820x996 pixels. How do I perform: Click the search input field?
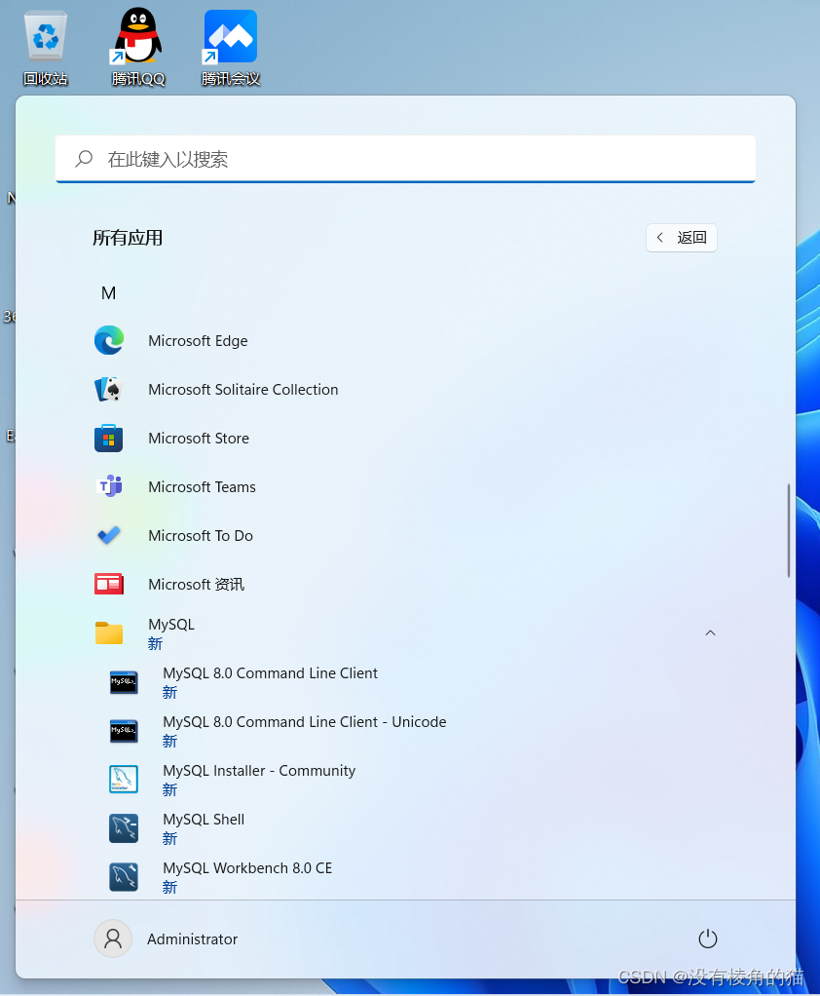click(406, 158)
